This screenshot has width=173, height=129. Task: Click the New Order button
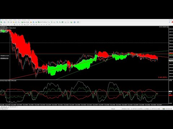coord(25,22)
